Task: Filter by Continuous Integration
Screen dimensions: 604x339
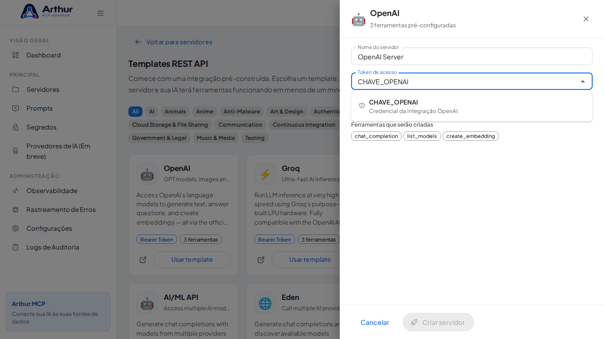Action: 304,125
